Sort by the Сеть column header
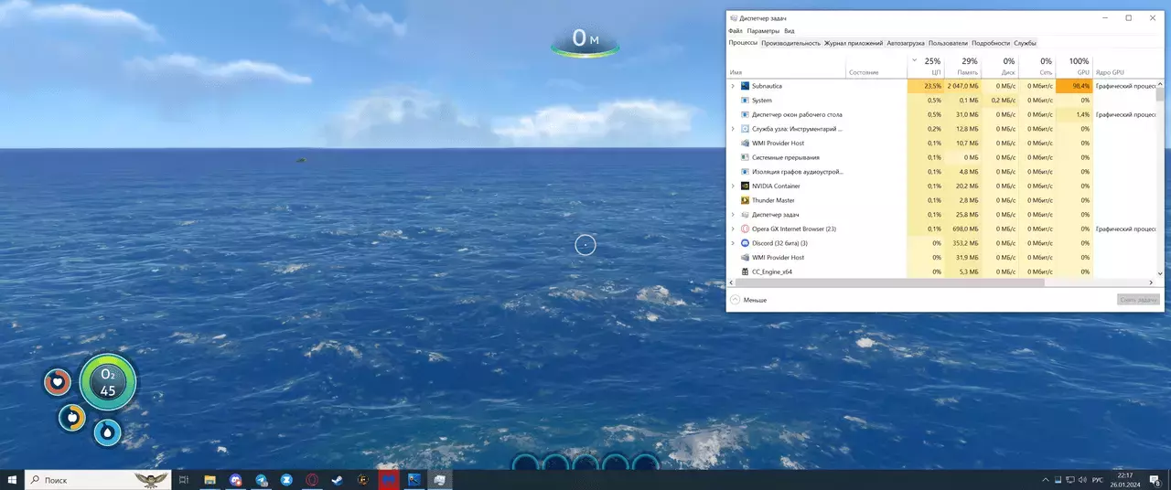This screenshot has height=490, width=1171. click(1037, 66)
